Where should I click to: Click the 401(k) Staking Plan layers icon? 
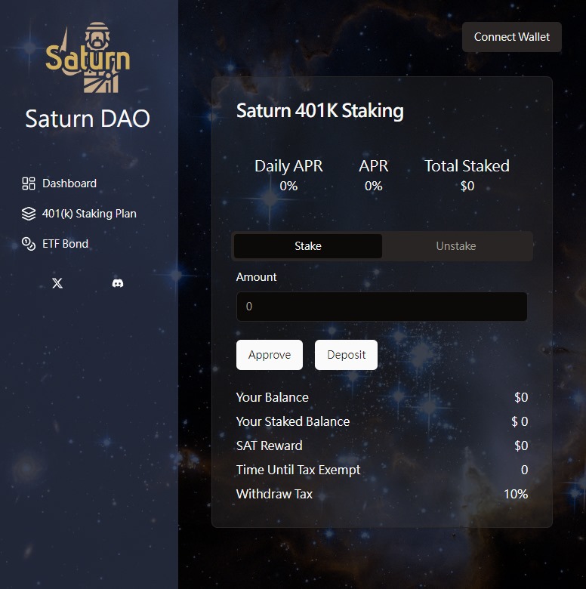pyautogui.click(x=29, y=214)
